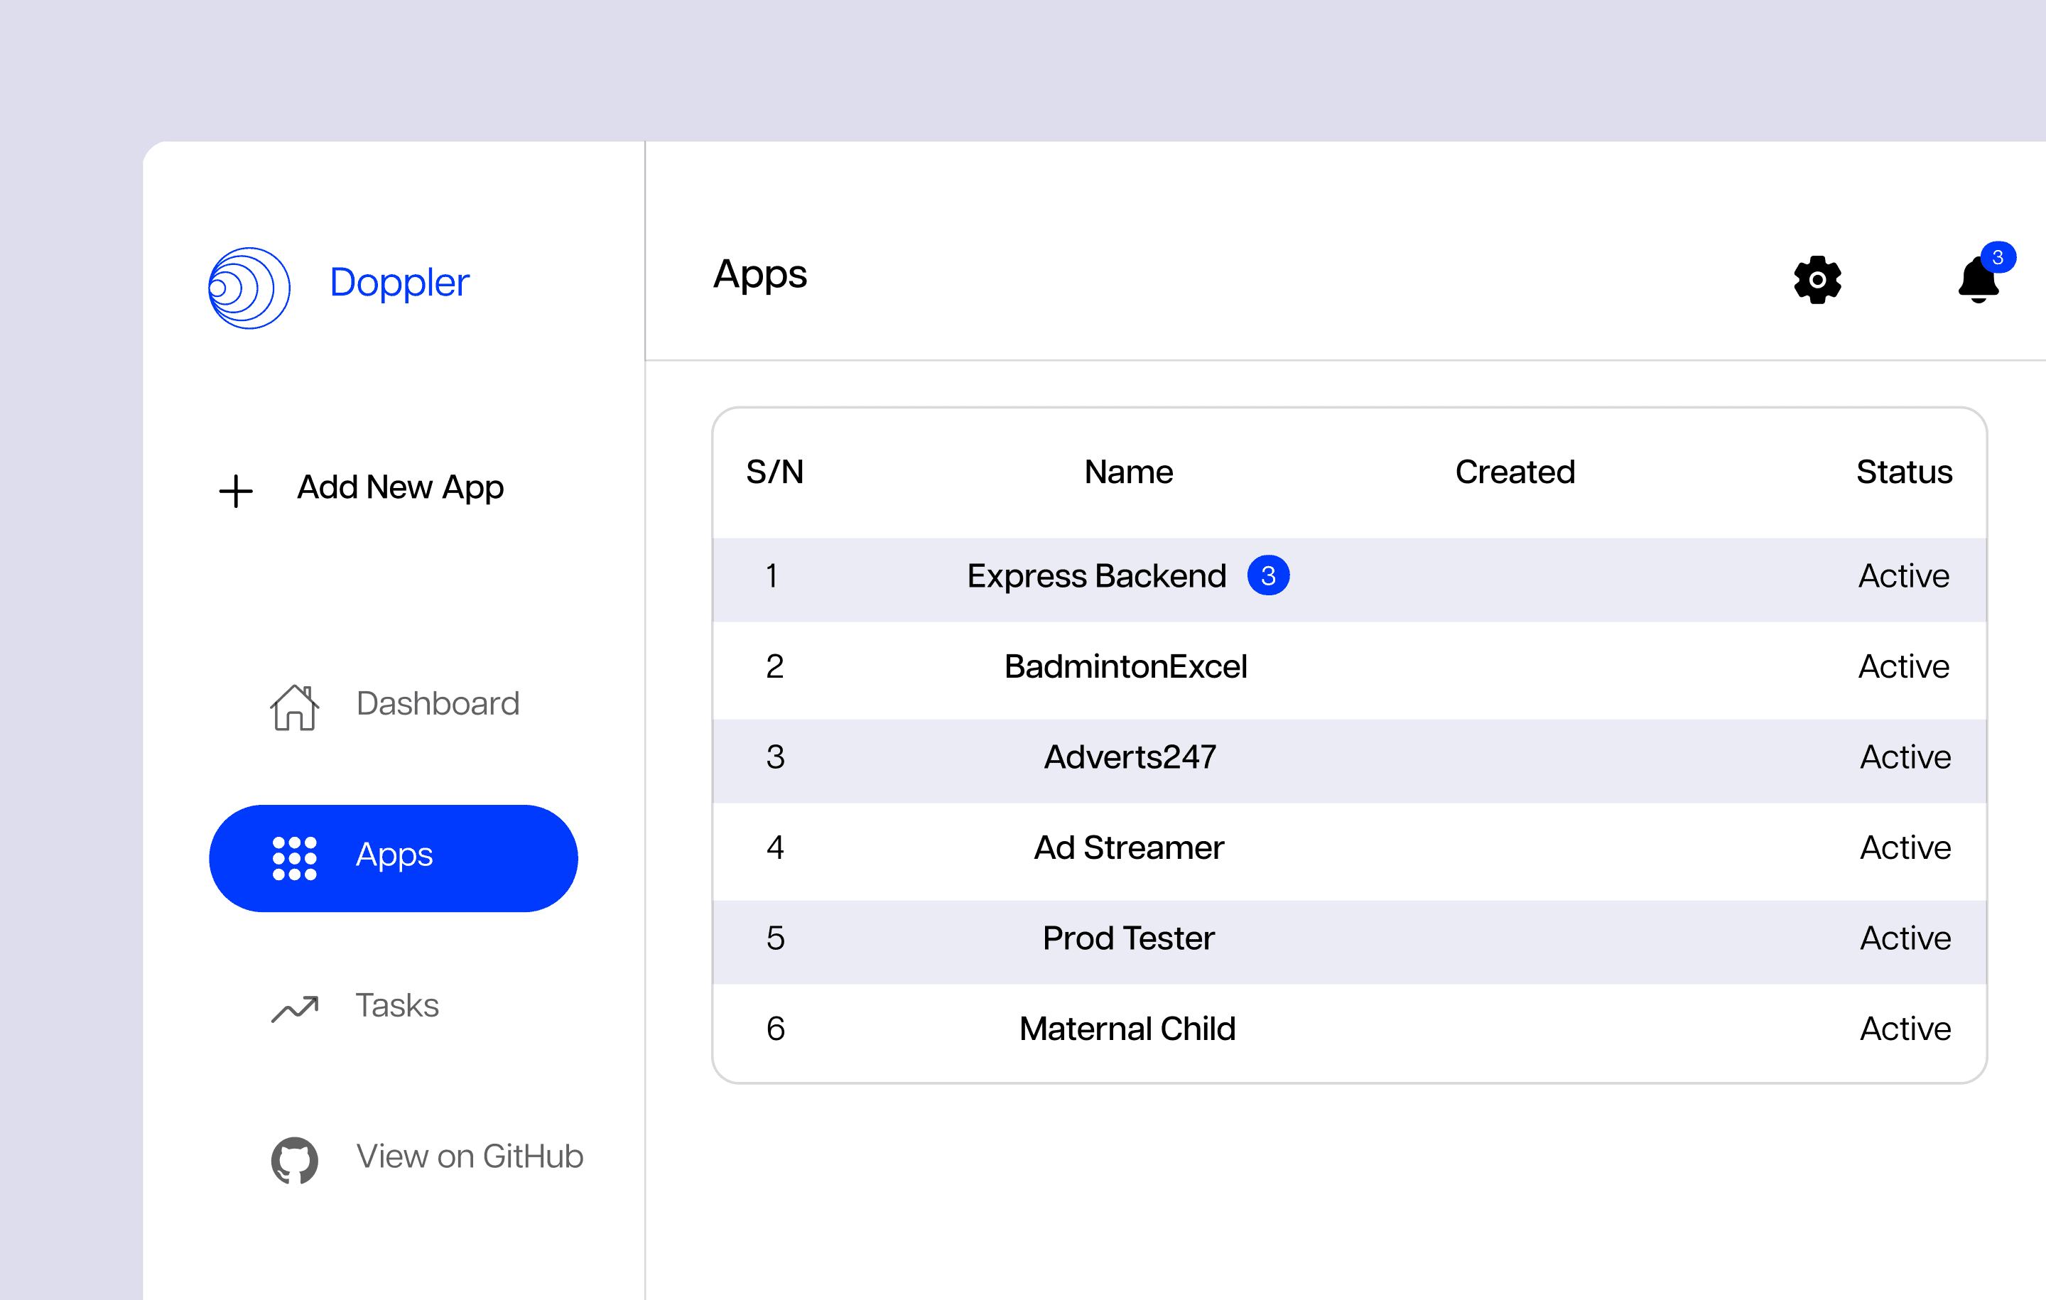Select the Adverts247 table row

[x=1130, y=757]
